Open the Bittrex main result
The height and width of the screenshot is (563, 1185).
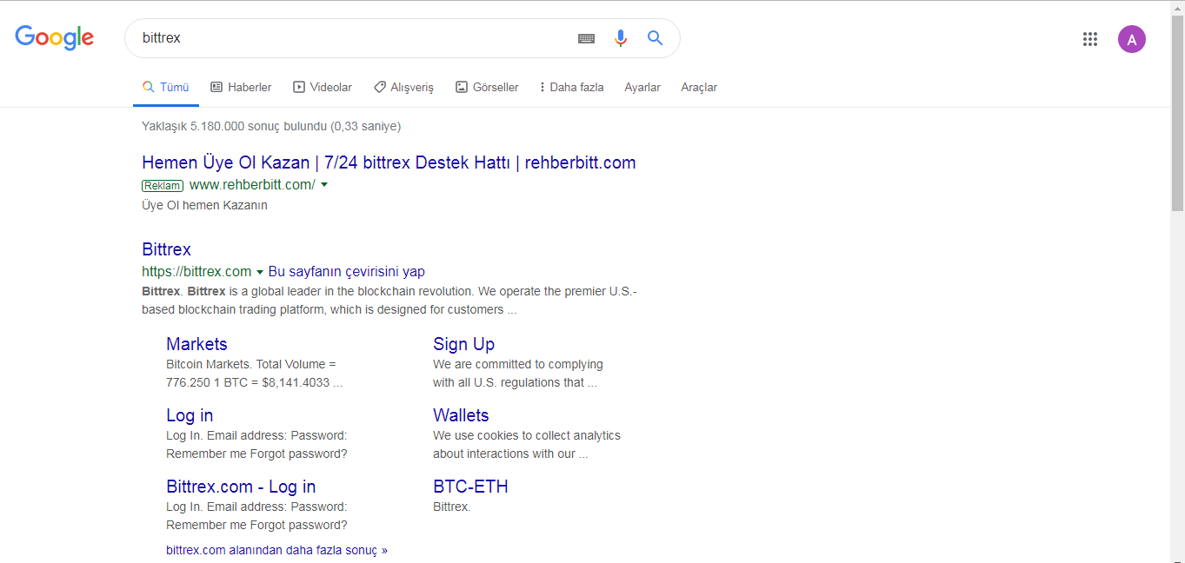[x=166, y=249]
